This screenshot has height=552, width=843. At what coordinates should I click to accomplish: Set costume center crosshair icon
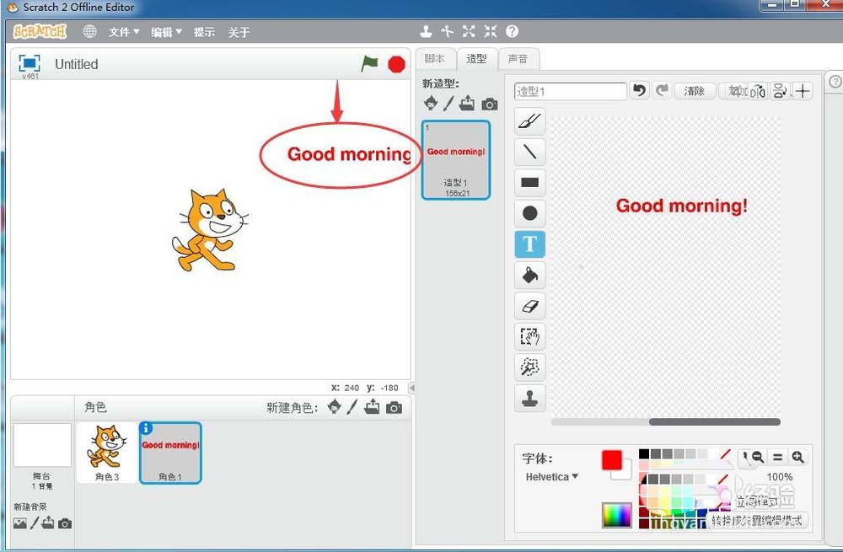coord(803,91)
